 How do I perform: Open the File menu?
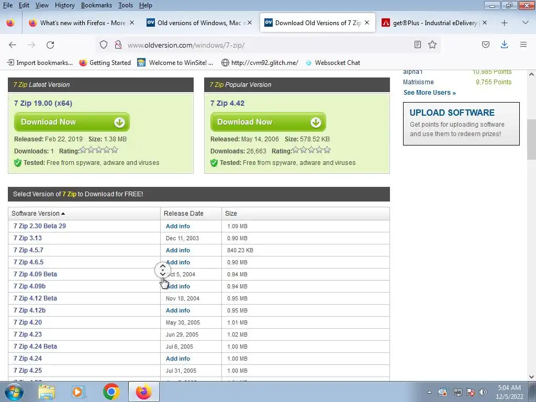(8, 5)
